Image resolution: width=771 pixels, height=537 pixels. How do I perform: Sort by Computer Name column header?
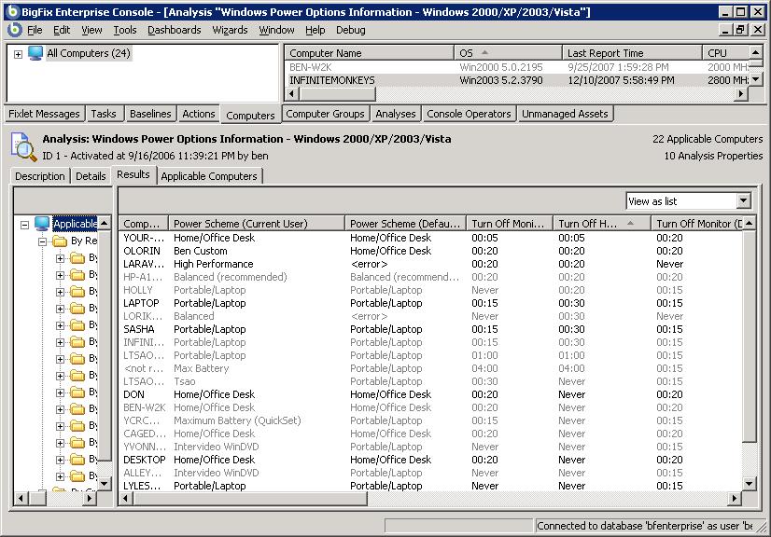coord(369,53)
